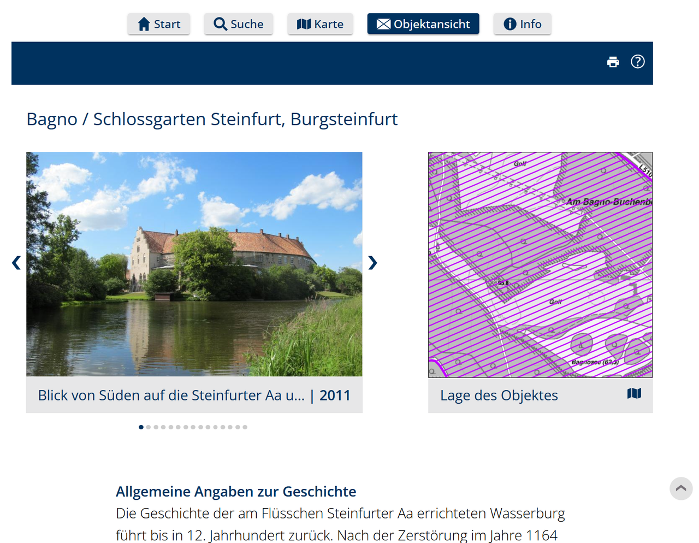Open the object location map thumbnail
This screenshot has width=699, height=543.
coord(541,264)
